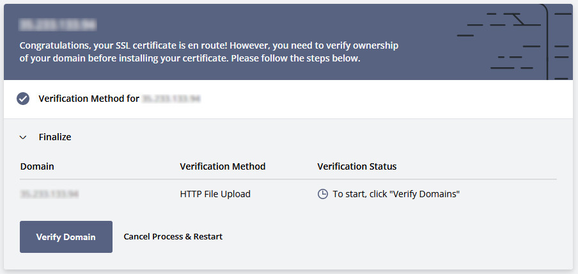578x274 pixels.
Task: Click the Verification Status column header
Action: coord(357,166)
